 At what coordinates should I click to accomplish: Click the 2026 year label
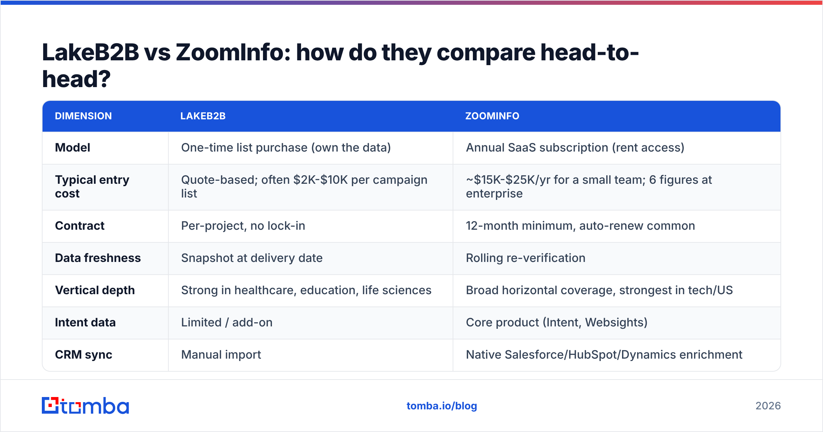coord(768,406)
